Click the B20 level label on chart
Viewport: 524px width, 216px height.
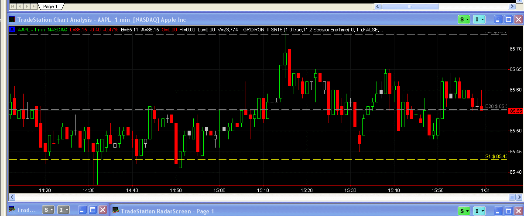(x=496, y=106)
